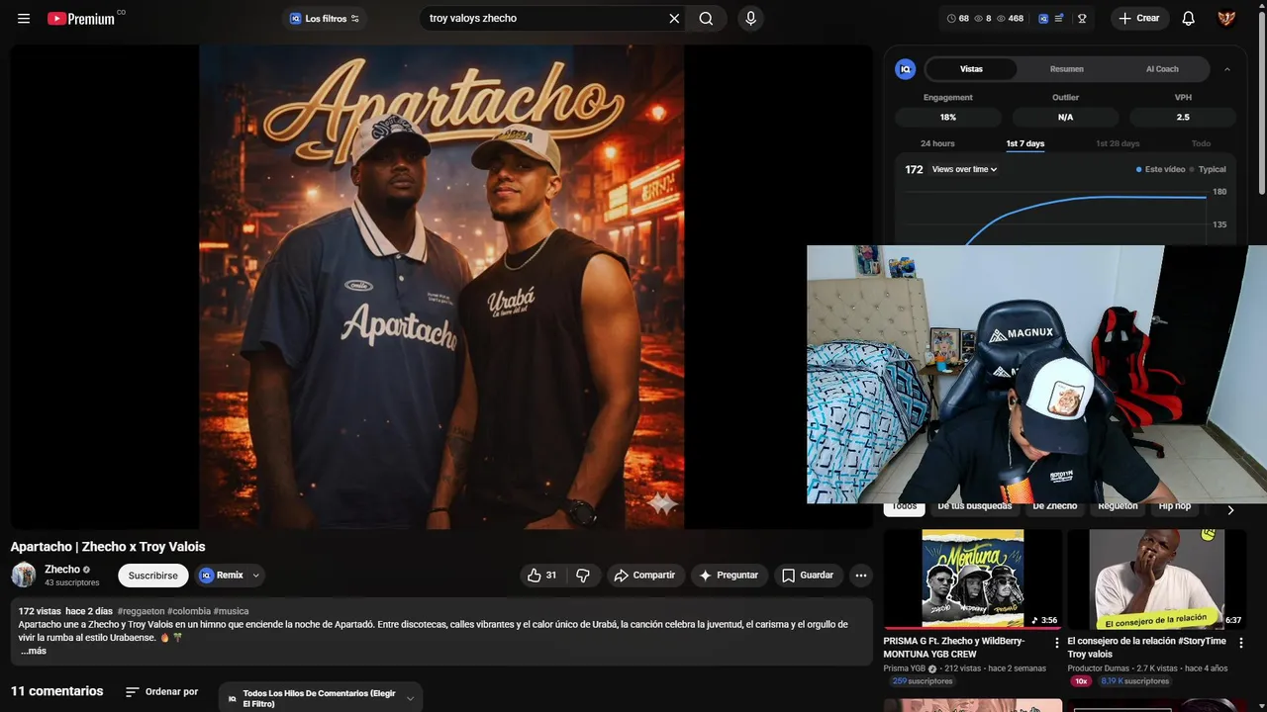
Task: Select the Todo range
Action: [x=1201, y=143]
